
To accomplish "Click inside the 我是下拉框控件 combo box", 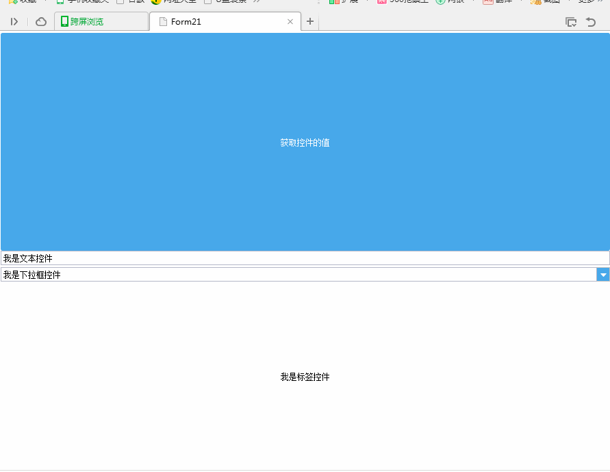I will 298,275.
